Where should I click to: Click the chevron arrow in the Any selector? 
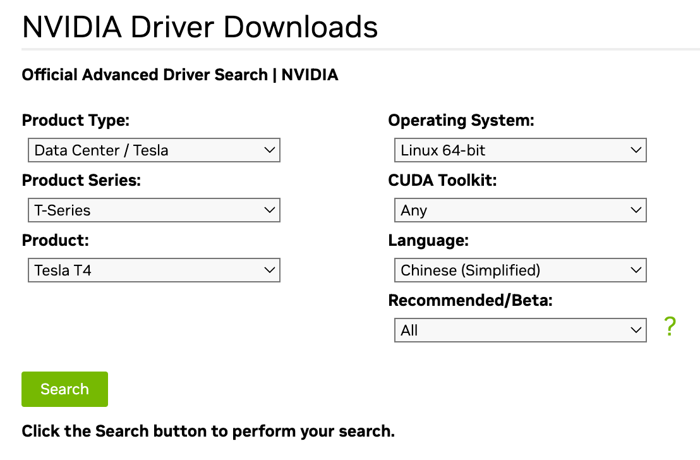pyautogui.click(x=636, y=210)
